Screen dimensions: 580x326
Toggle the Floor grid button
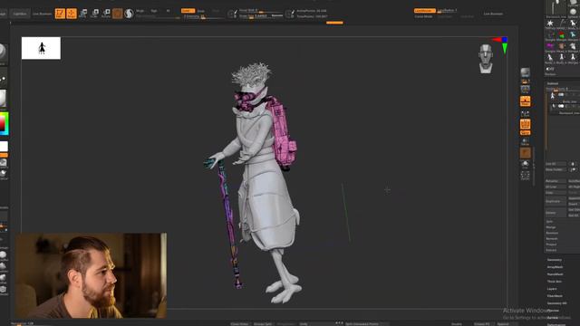[x=526, y=101]
